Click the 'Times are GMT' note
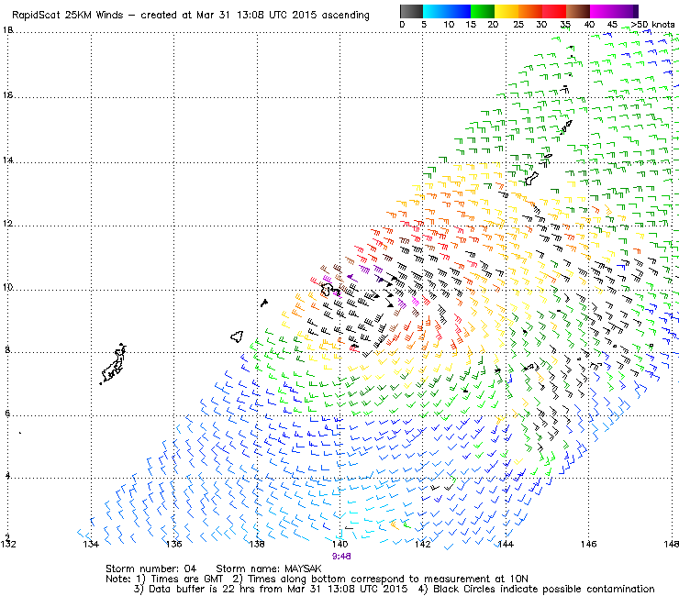The height and width of the screenshot is (596, 679). (x=187, y=579)
